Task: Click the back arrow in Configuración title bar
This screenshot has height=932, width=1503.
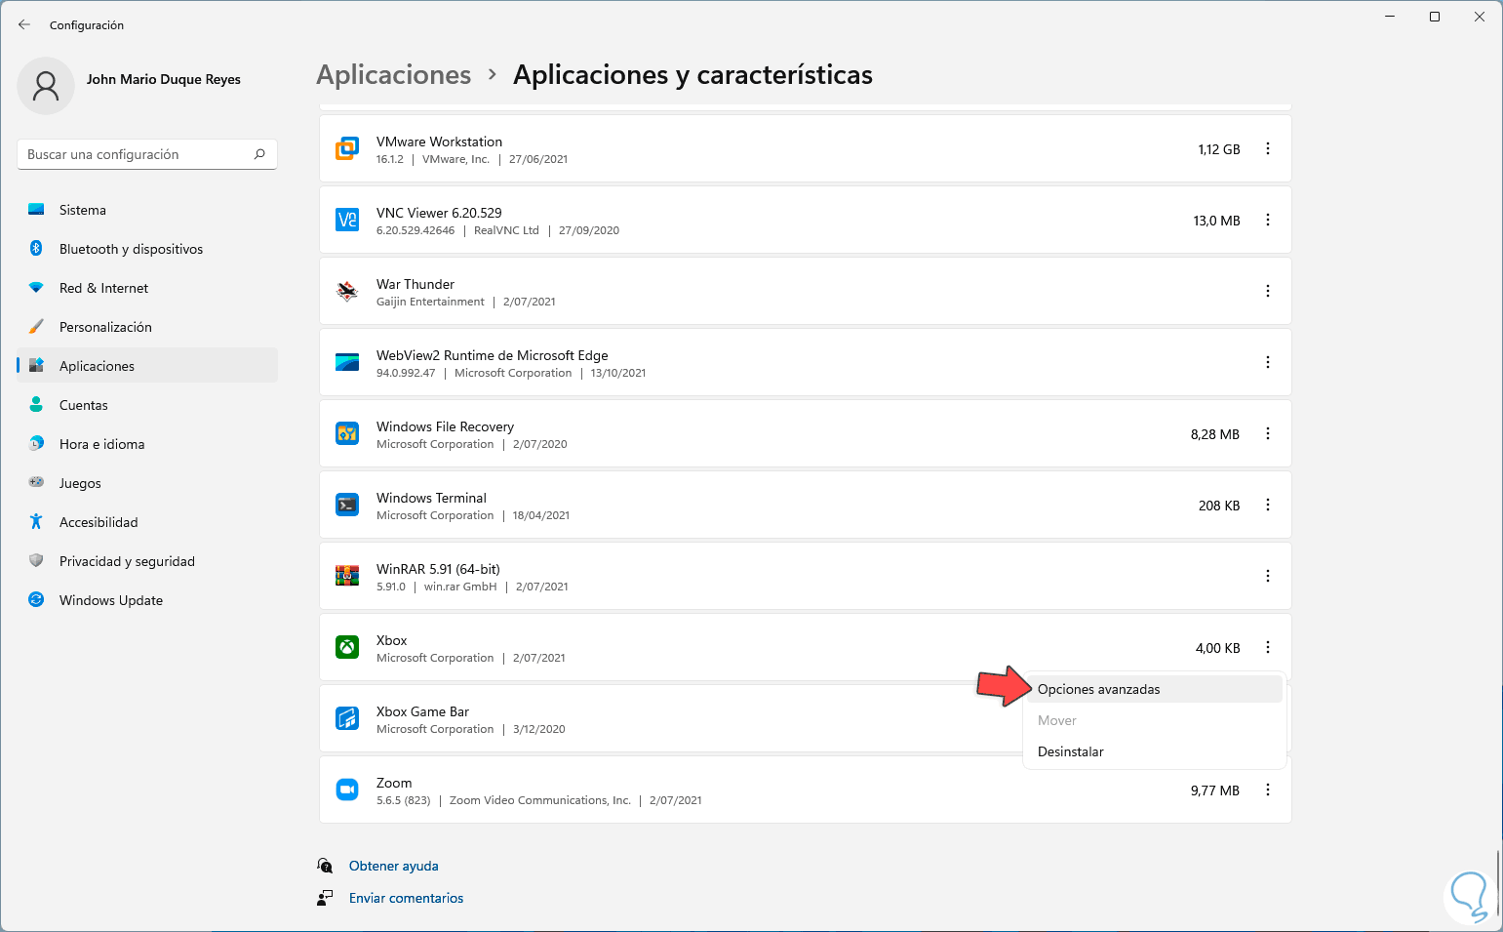Action: [x=24, y=24]
